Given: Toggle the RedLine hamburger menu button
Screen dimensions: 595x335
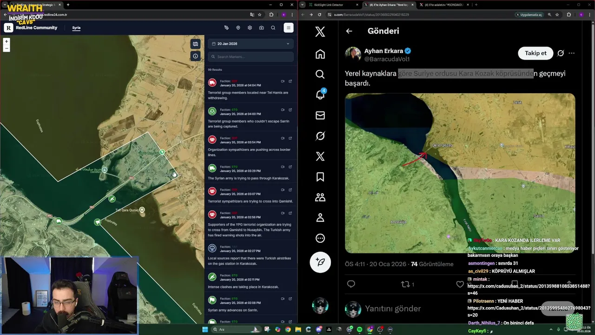Looking at the screenshot, I should tap(288, 28).
